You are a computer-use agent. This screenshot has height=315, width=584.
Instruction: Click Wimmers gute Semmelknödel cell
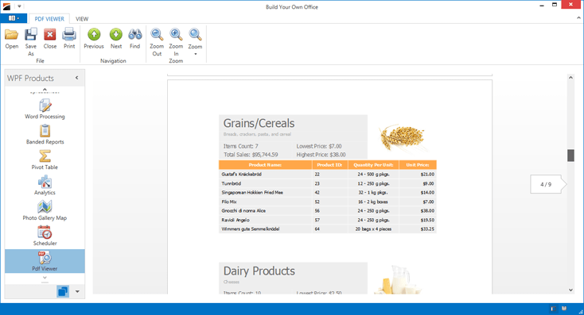pyautogui.click(x=251, y=229)
